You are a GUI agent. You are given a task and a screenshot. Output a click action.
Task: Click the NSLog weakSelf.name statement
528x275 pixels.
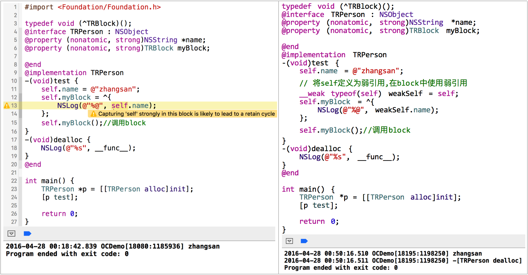[x=378, y=110]
